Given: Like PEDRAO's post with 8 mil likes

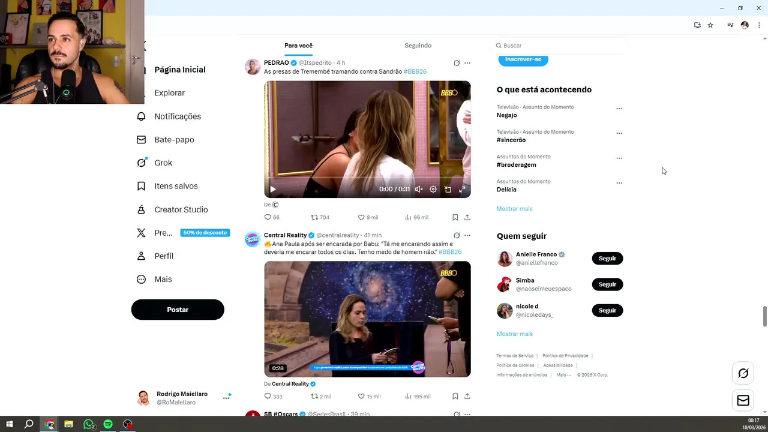Looking at the screenshot, I should click(x=361, y=217).
